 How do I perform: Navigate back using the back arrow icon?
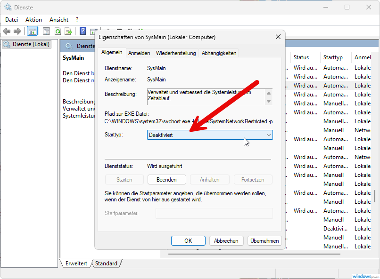coord(7,31)
